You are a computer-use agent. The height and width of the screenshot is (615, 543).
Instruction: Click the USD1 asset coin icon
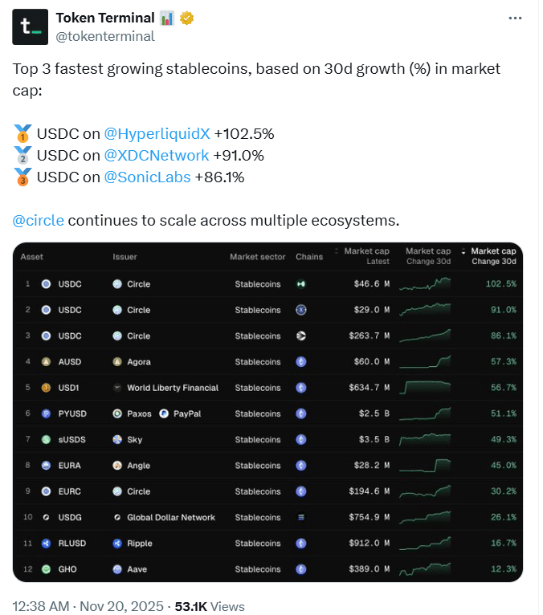point(46,388)
